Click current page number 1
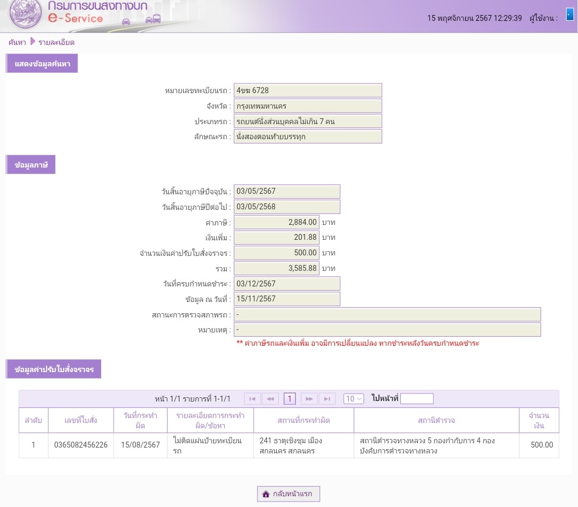The height and width of the screenshot is (507, 578). 290,399
